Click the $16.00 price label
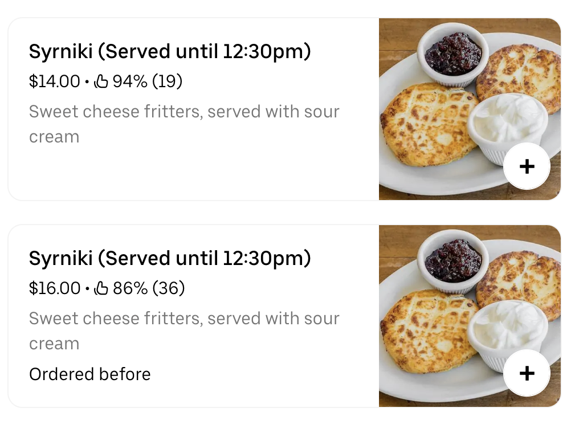This screenshot has height=424, width=579. coord(54,288)
